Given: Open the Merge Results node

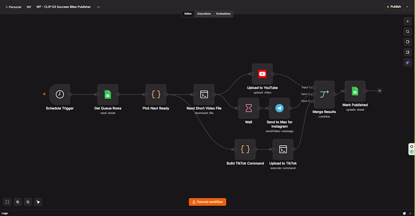Looking at the screenshot, I should pos(324,94).
